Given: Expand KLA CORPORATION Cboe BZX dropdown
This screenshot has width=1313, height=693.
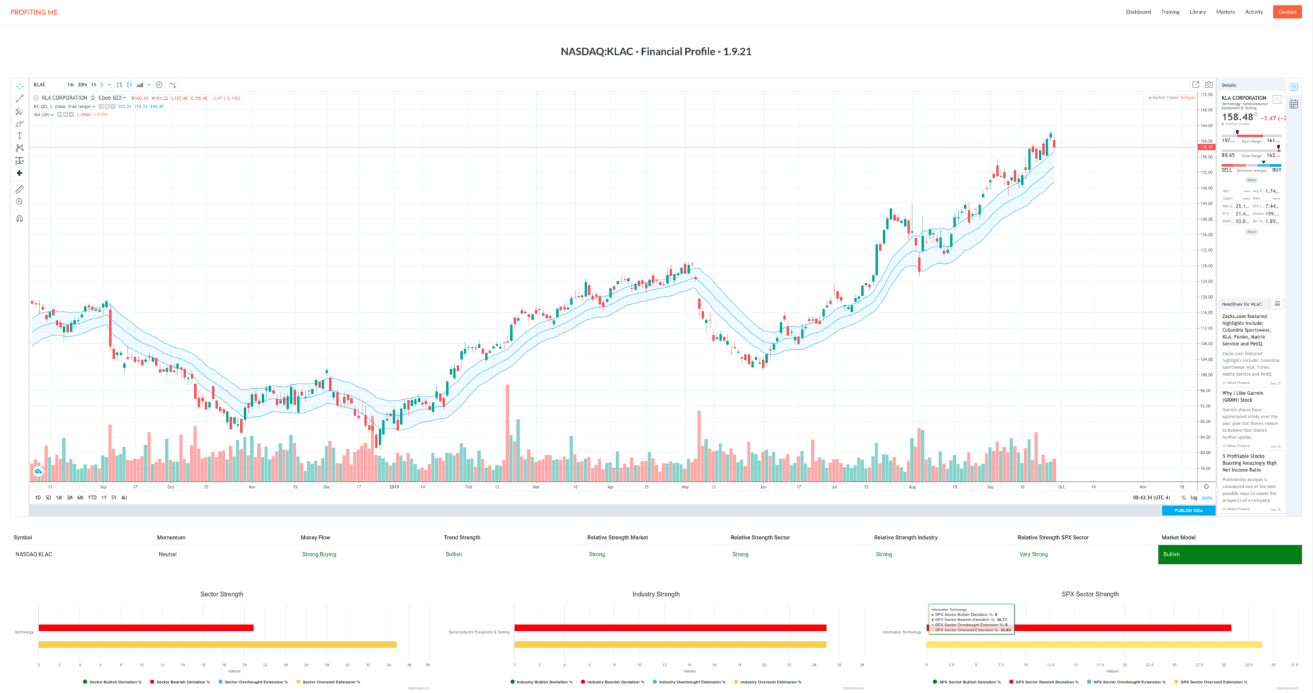Looking at the screenshot, I should (124, 98).
